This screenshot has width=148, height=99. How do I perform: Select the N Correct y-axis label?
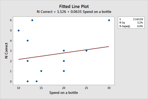tap(6, 51)
